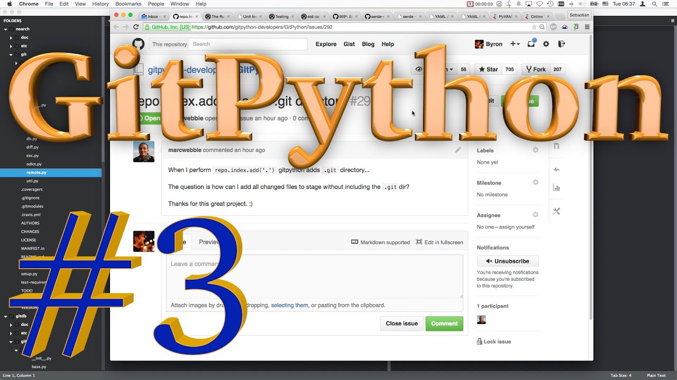This screenshot has height=380, width=677.
Task: Open Help in GitHub header
Action: tap(388, 44)
